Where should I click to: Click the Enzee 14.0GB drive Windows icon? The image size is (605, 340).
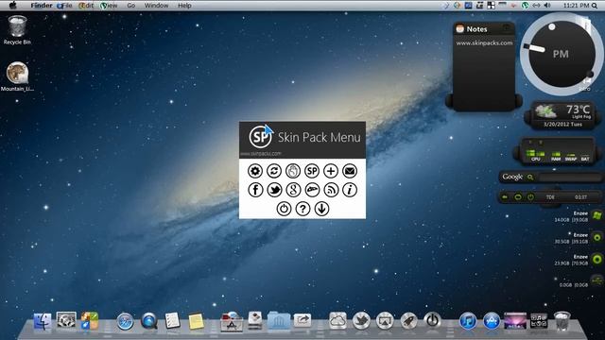(x=597, y=215)
